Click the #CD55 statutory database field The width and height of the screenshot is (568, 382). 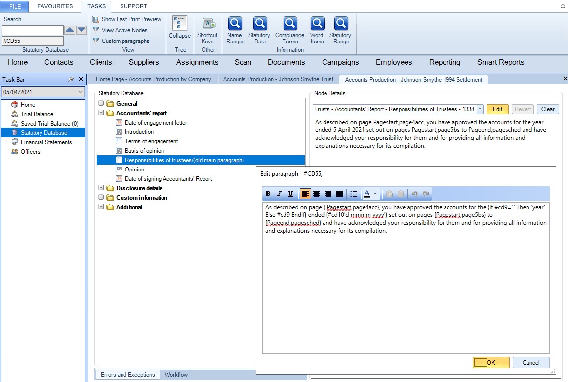pos(33,41)
